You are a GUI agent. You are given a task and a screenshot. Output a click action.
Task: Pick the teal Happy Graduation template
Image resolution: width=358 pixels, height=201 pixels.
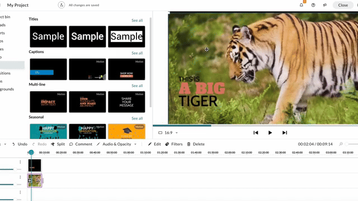tap(48, 132)
